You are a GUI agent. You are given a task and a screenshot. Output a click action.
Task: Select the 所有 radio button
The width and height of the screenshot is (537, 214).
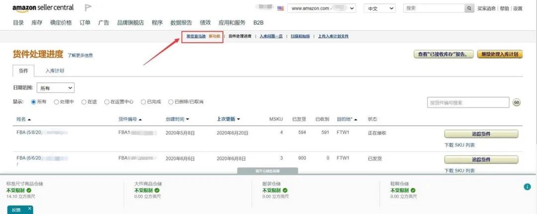point(34,102)
